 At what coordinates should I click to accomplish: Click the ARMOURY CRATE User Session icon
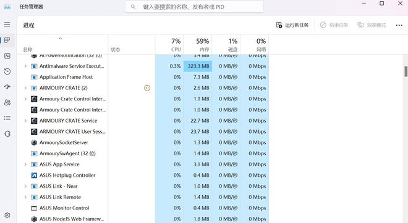tap(34, 132)
